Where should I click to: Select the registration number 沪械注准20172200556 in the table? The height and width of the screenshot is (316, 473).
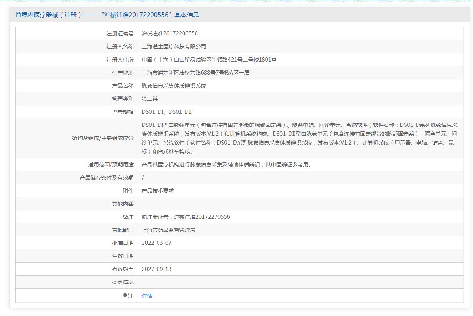click(169, 33)
